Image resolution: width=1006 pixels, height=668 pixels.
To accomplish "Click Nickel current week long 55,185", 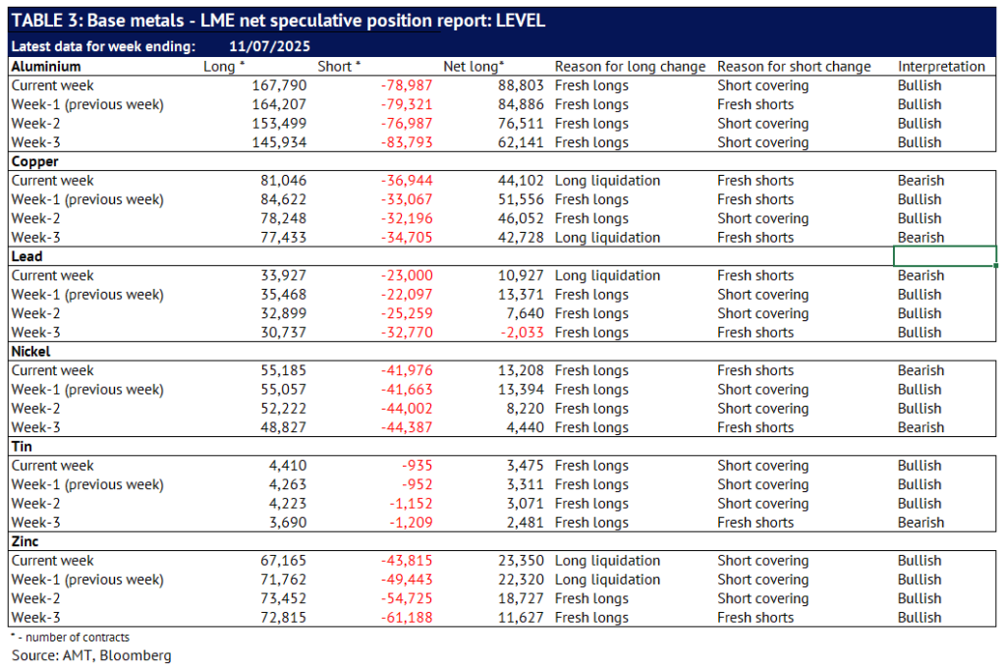I will tap(284, 370).
